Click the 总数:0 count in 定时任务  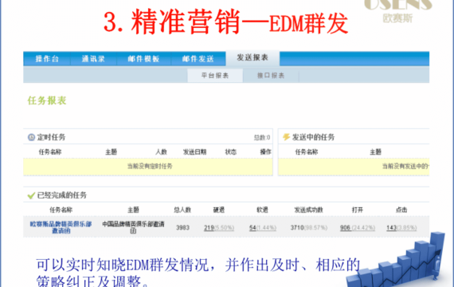(262, 137)
